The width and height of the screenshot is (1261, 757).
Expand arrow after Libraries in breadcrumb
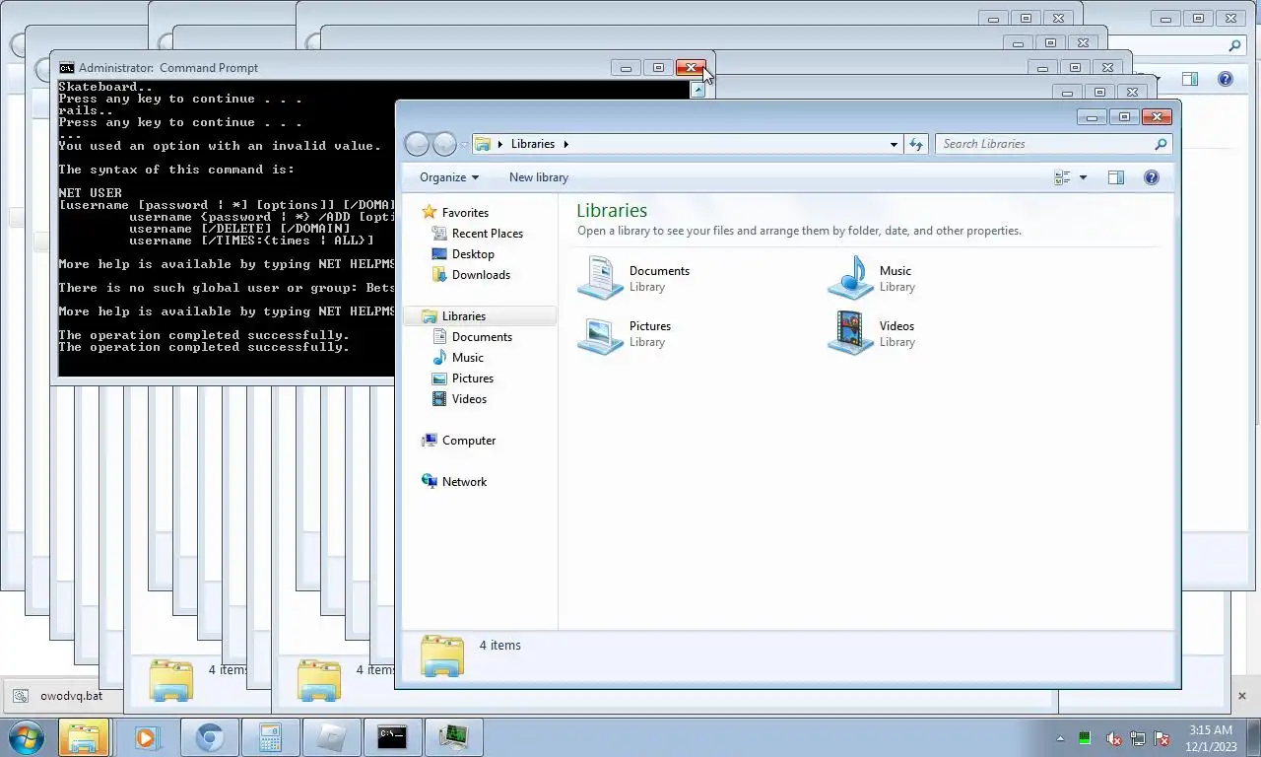(565, 144)
